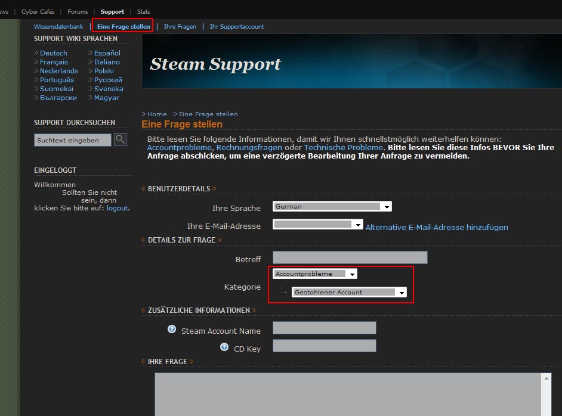Open the Ihre Sprache German dropdown
Image resolution: width=562 pixels, height=416 pixels.
332,207
